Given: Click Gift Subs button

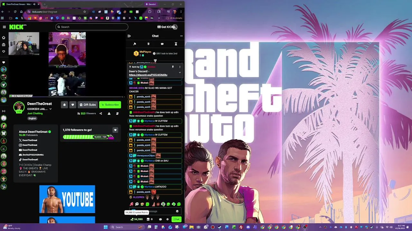Looking at the screenshot, I should click(x=88, y=105).
